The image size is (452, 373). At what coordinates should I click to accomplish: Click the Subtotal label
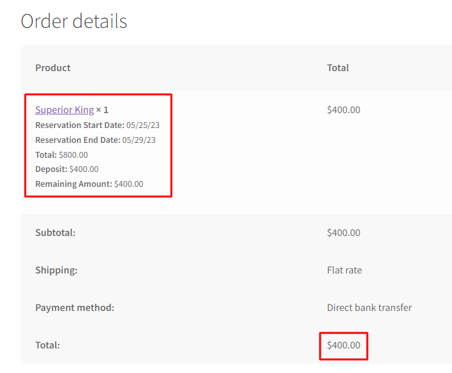pyautogui.click(x=56, y=233)
